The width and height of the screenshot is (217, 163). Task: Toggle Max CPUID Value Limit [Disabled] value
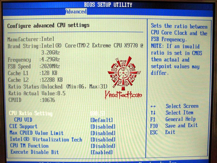103,133
